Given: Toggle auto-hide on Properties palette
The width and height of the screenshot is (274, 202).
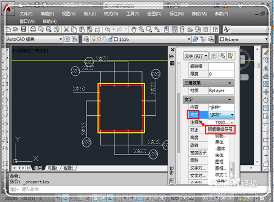Looking at the screenshot, I should (172, 56).
